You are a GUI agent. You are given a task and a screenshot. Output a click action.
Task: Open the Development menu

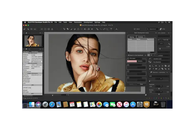point(88,22)
